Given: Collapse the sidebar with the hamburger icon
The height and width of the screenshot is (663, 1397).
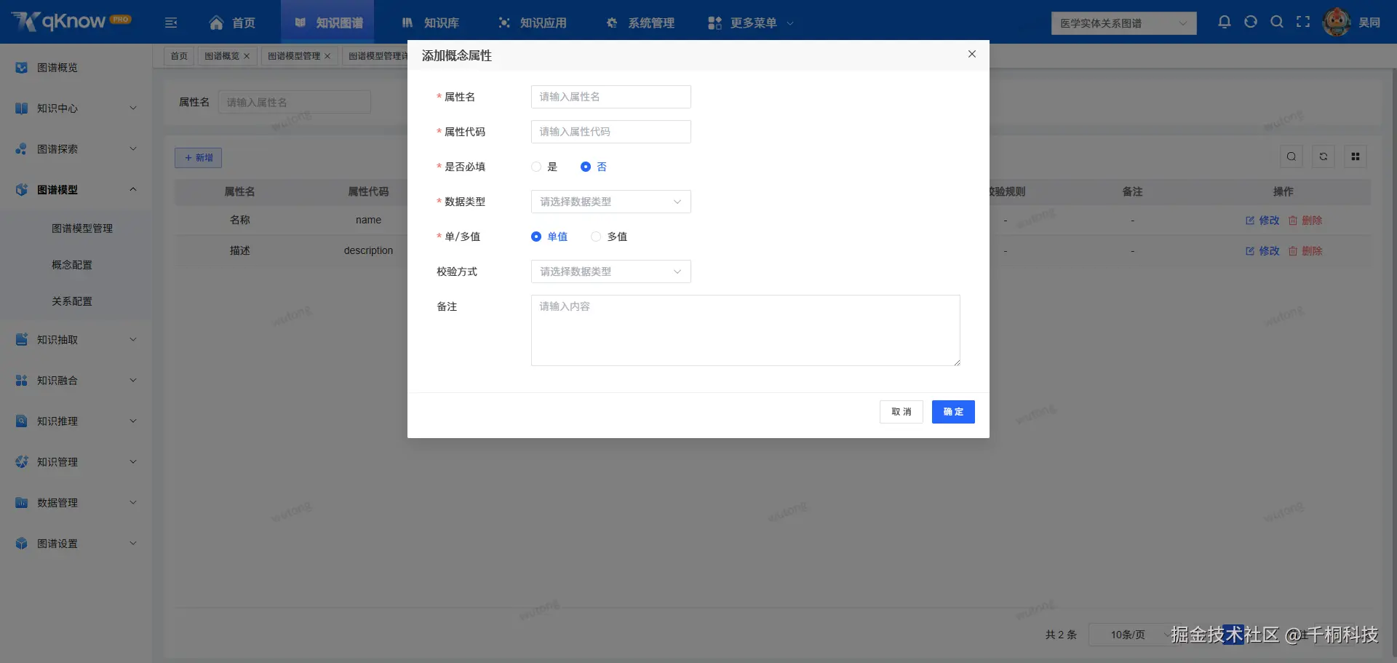Looking at the screenshot, I should click(171, 23).
